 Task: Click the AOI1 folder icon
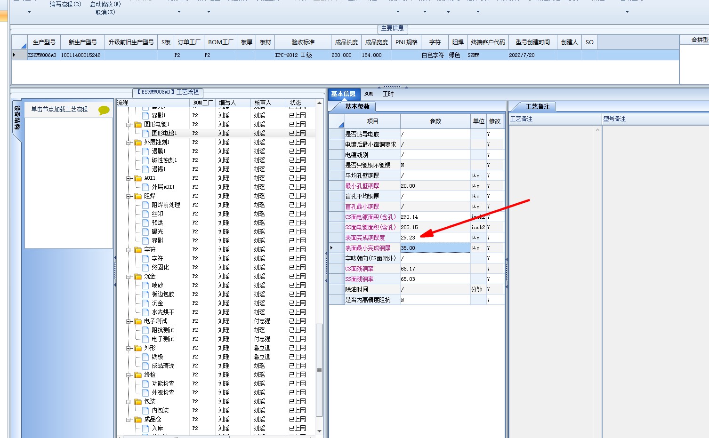(x=138, y=178)
